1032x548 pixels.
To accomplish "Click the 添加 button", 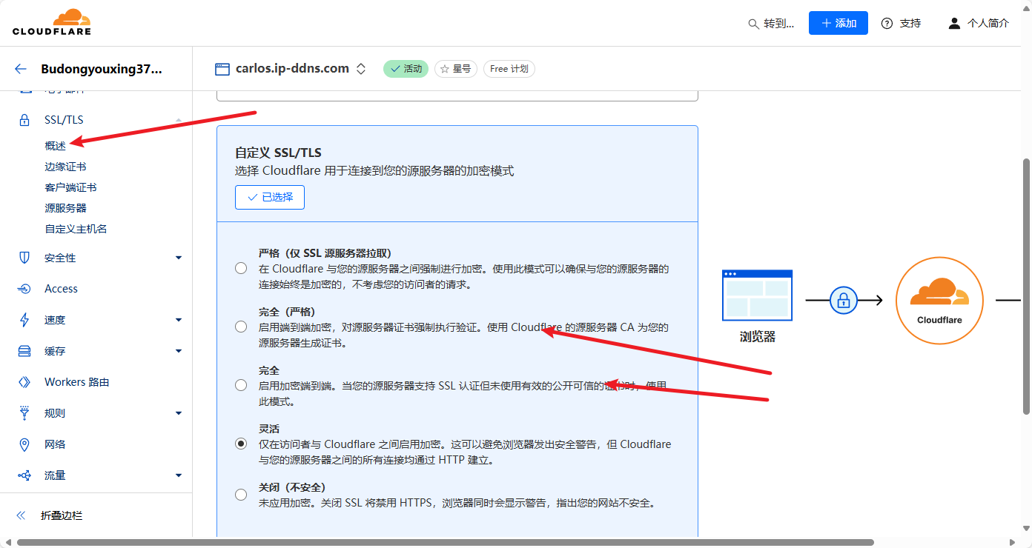I will click(x=838, y=23).
